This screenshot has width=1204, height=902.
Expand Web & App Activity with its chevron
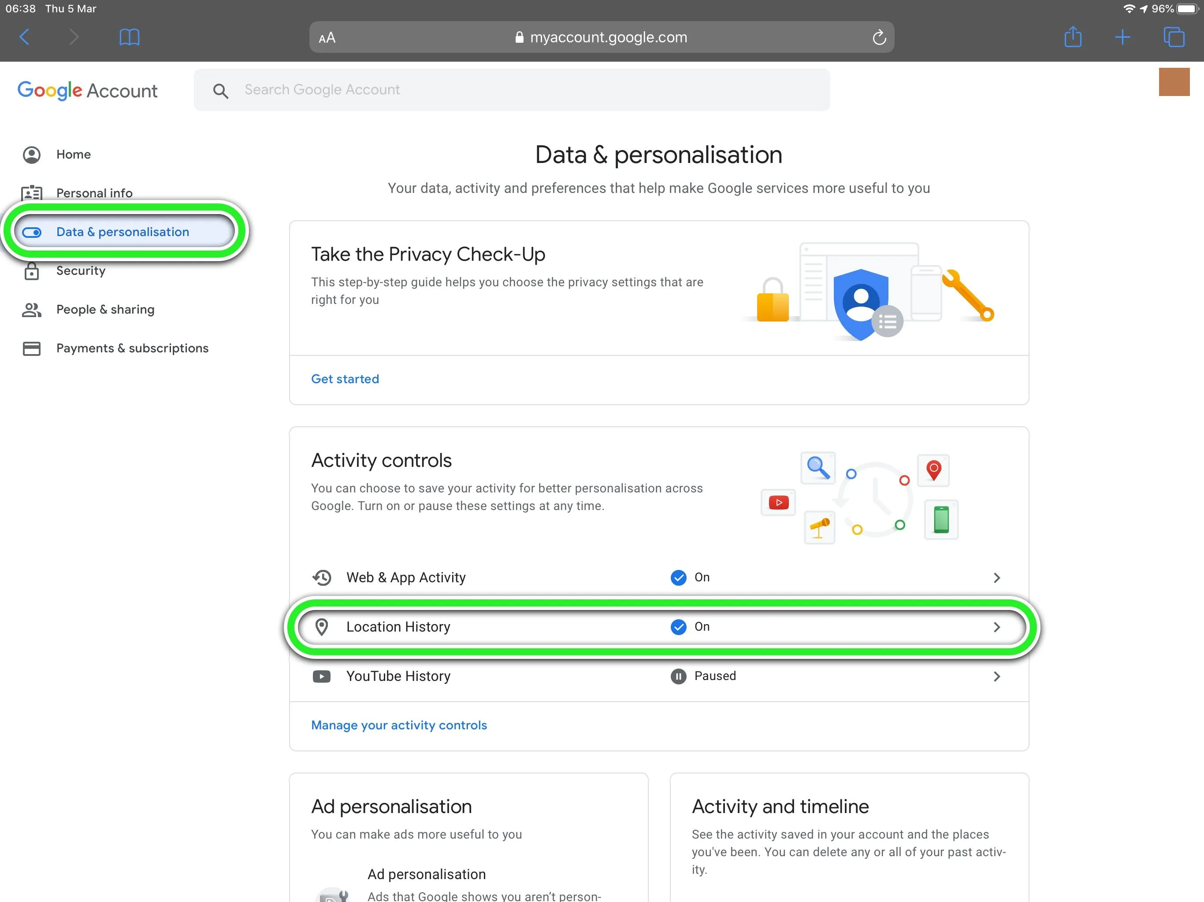point(996,578)
